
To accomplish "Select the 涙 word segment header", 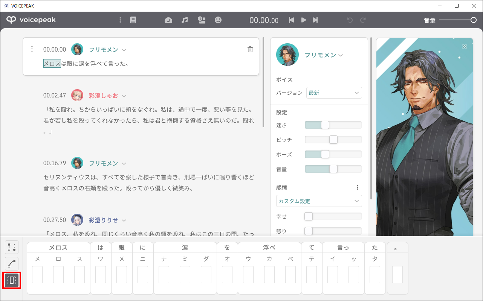I will pyautogui.click(x=185, y=248).
